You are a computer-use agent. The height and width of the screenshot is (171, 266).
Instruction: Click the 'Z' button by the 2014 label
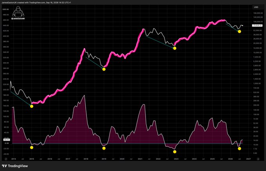(x=6, y=159)
